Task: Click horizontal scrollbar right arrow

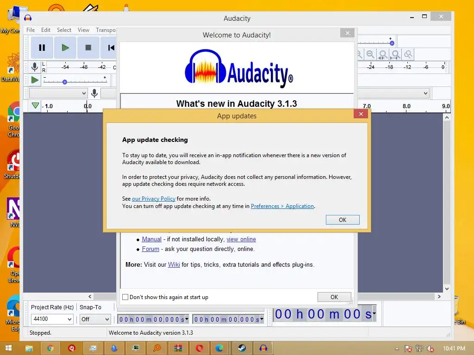Action: tap(439, 296)
